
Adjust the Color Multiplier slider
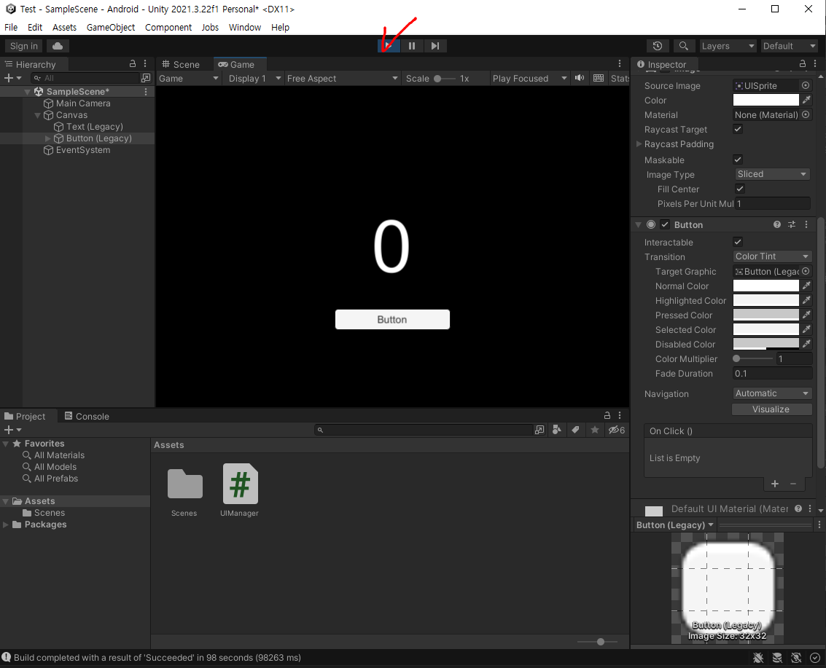tap(753, 358)
